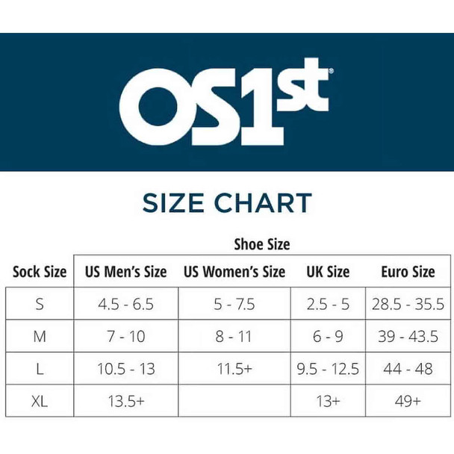The height and width of the screenshot is (454, 454).
Task: Click the Sock Size column header
Action: point(40,272)
